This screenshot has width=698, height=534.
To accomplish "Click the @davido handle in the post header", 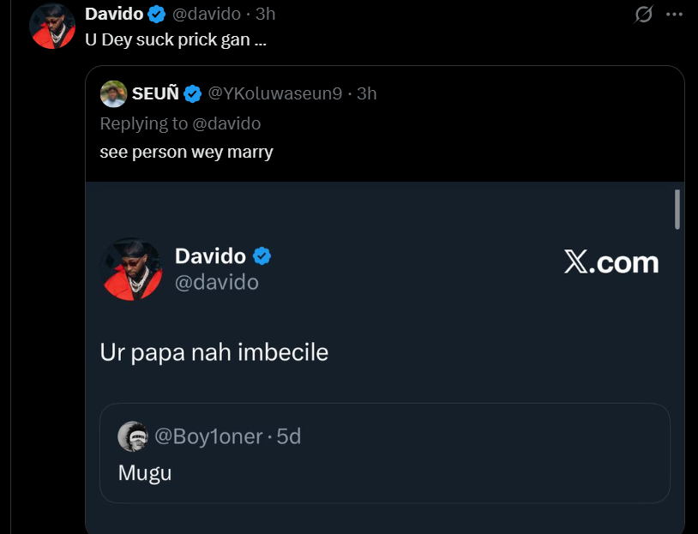I will [x=207, y=14].
